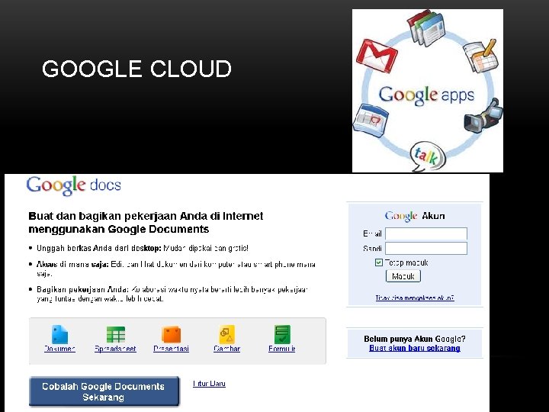Open the Gambar link

click(x=227, y=349)
